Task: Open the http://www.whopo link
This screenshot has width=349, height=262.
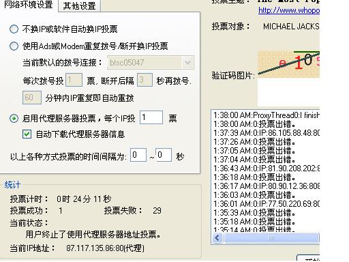Action: (289, 10)
